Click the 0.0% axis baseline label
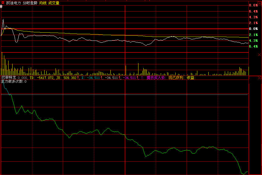Image resolution: width=262 pixels, height=175 pixels. pos(253,29)
